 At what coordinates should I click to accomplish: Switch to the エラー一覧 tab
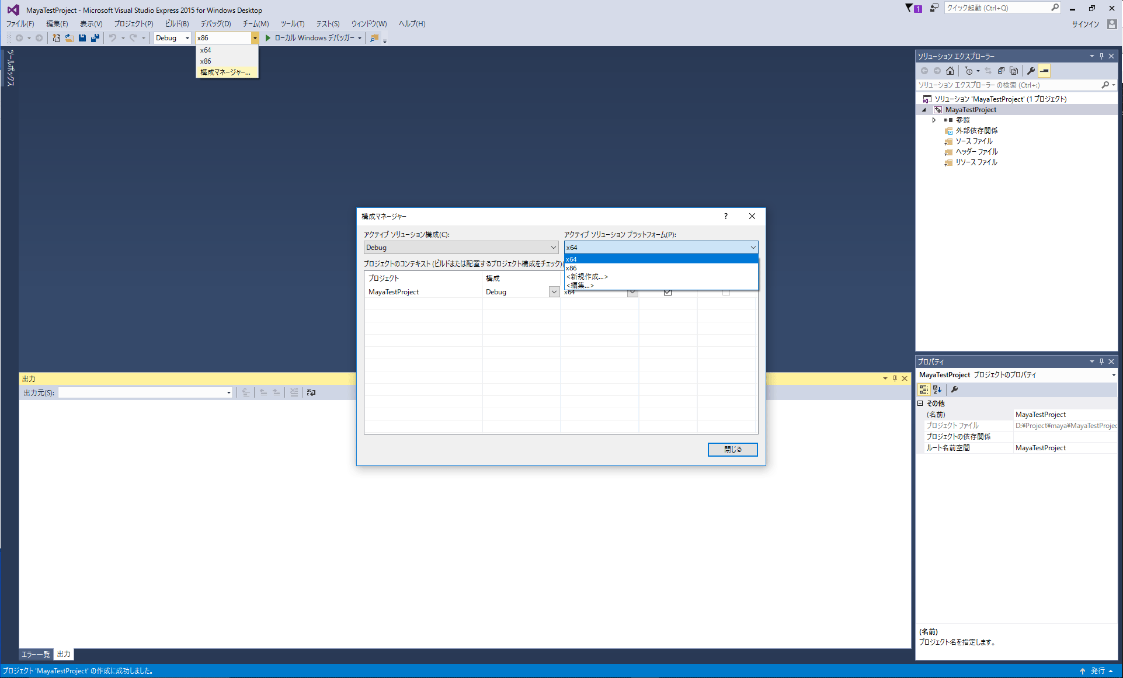(36, 654)
